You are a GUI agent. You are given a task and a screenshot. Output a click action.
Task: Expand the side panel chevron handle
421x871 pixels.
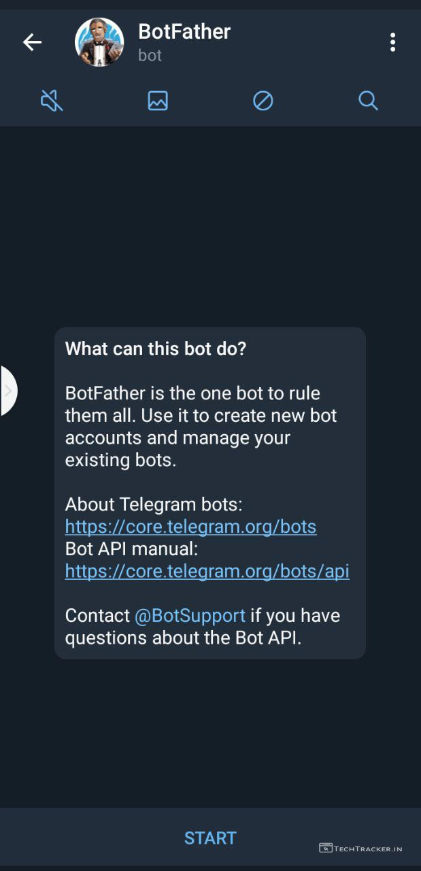tap(8, 391)
